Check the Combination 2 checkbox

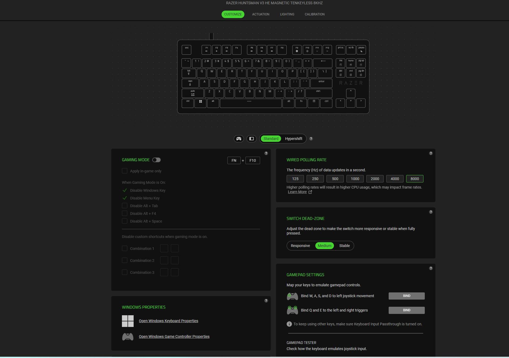pyautogui.click(x=125, y=260)
